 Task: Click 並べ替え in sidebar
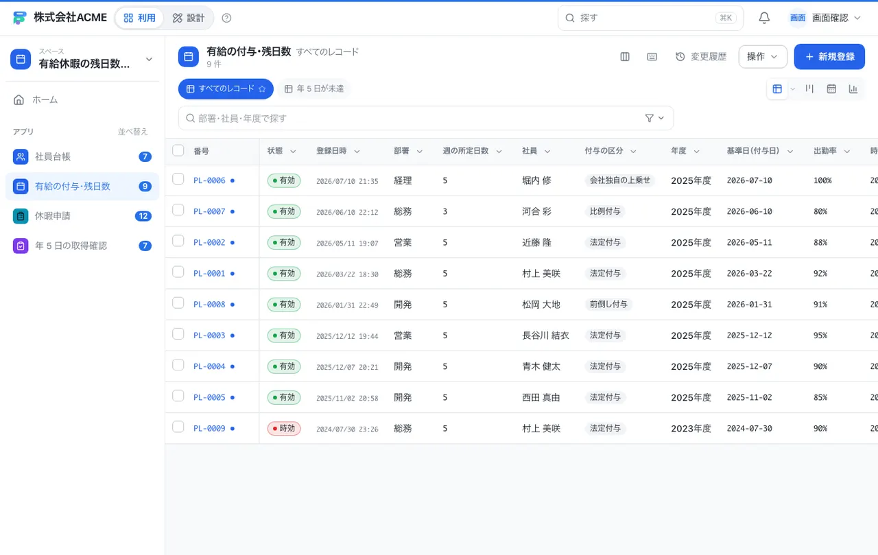(132, 132)
